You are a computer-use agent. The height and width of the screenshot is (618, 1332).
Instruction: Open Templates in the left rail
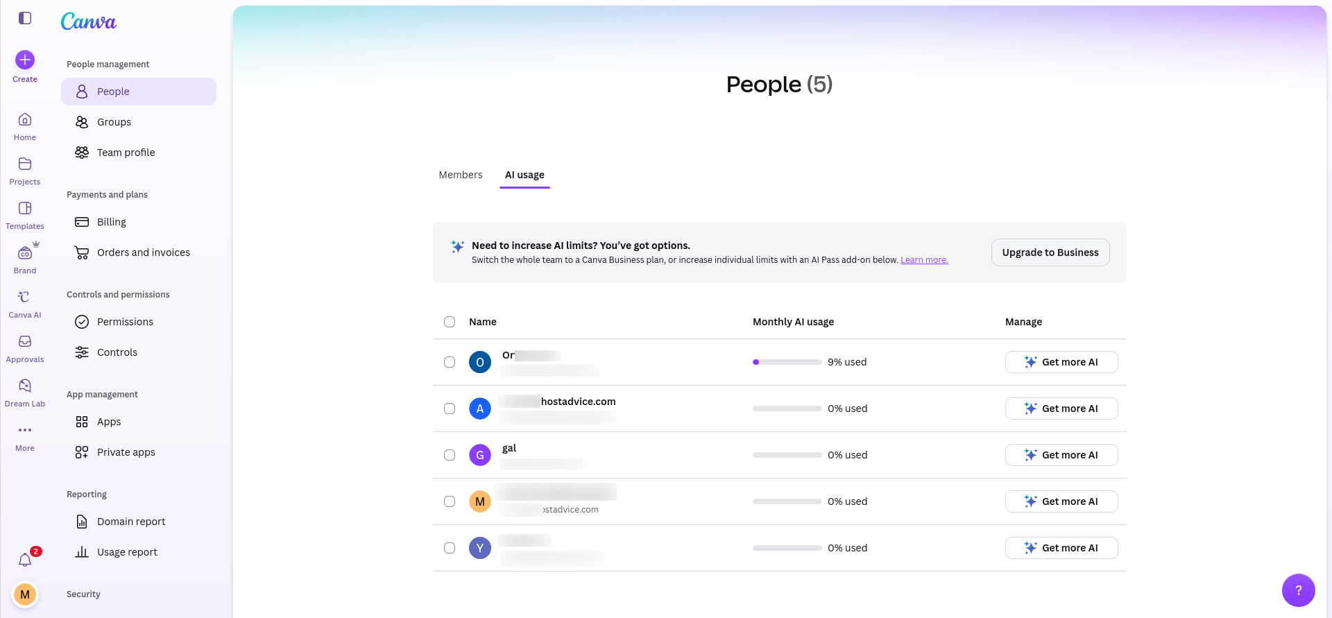pos(25,216)
